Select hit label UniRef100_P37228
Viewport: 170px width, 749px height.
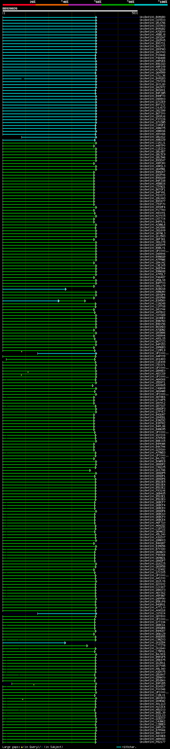tap(152, 120)
